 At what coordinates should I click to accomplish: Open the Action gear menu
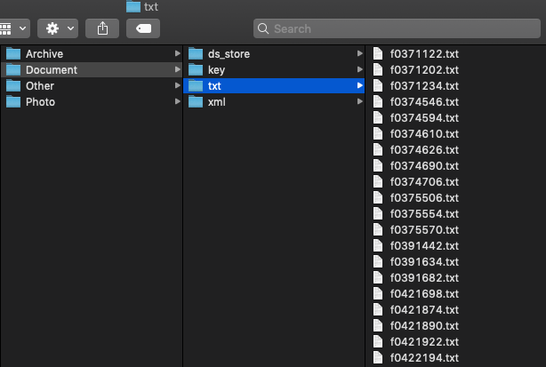point(58,28)
